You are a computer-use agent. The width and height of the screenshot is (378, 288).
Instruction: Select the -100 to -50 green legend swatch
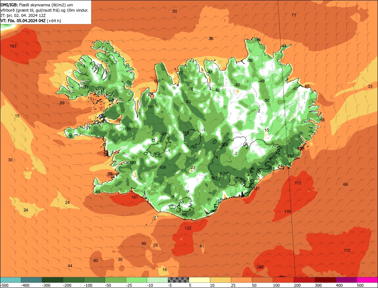[x=94, y=280]
